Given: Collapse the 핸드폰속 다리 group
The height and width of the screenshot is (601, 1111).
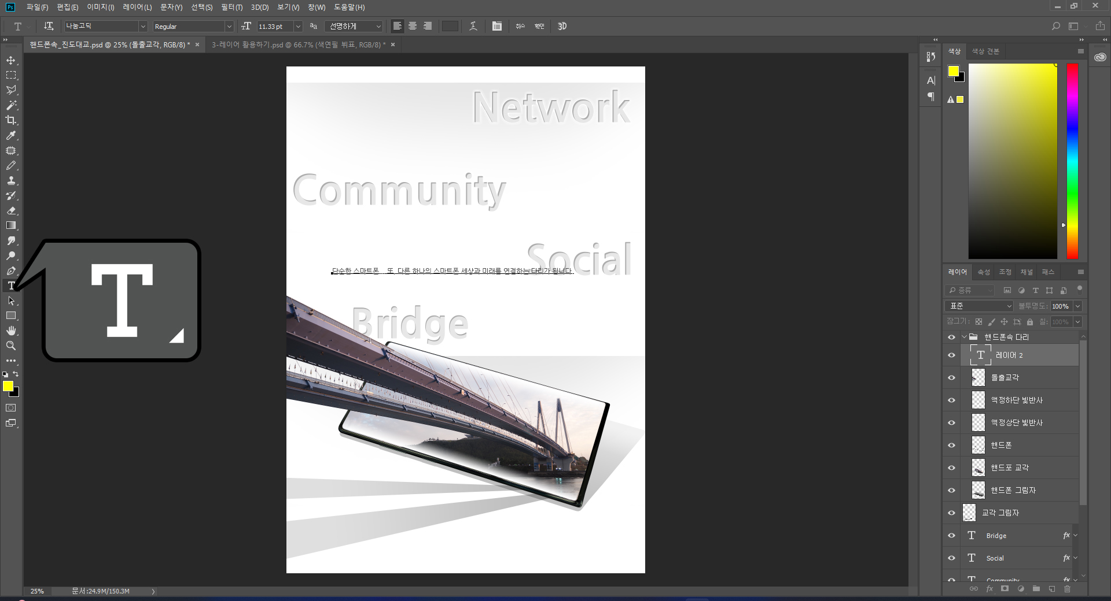Looking at the screenshot, I should click(x=964, y=337).
